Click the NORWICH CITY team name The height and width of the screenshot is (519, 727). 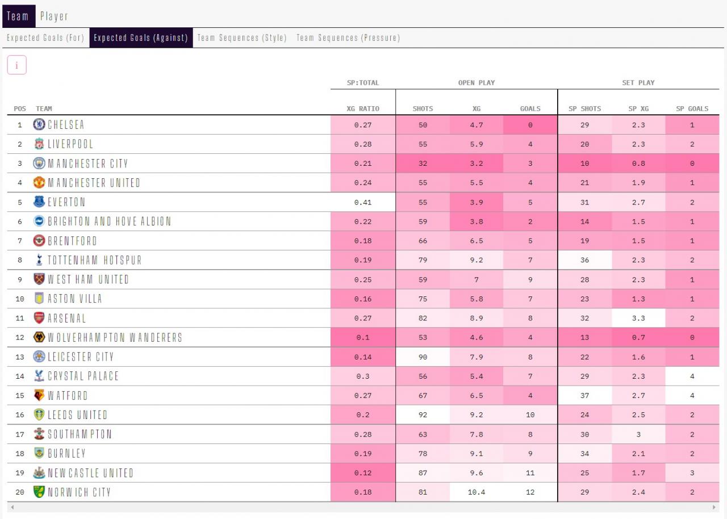pyautogui.click(x=80, y=491)
